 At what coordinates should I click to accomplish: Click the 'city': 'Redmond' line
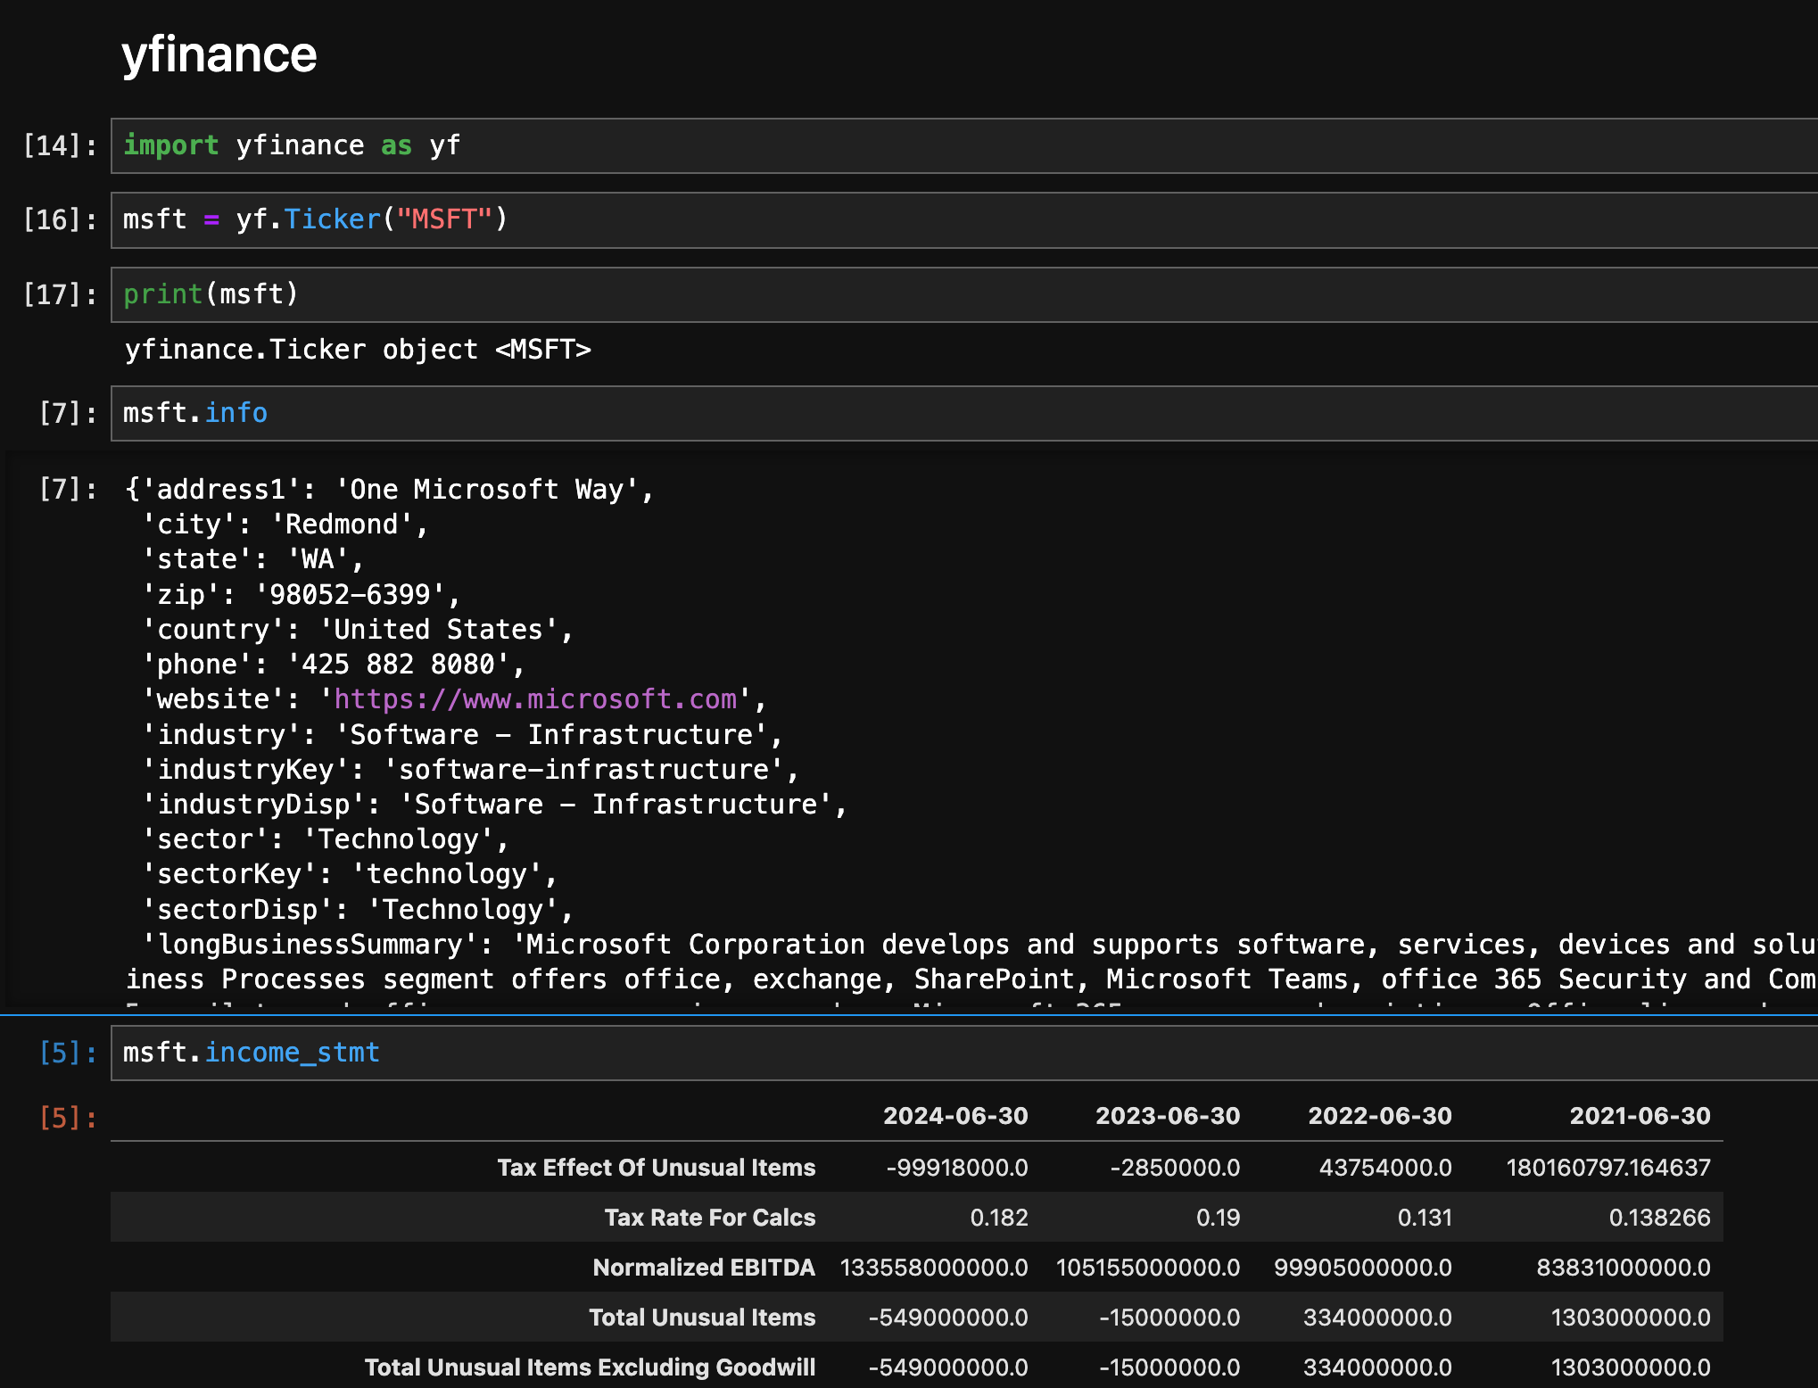pos(285,525)
